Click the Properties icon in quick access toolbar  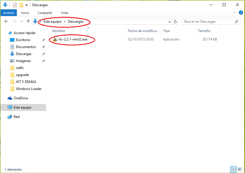coord(15,5)
